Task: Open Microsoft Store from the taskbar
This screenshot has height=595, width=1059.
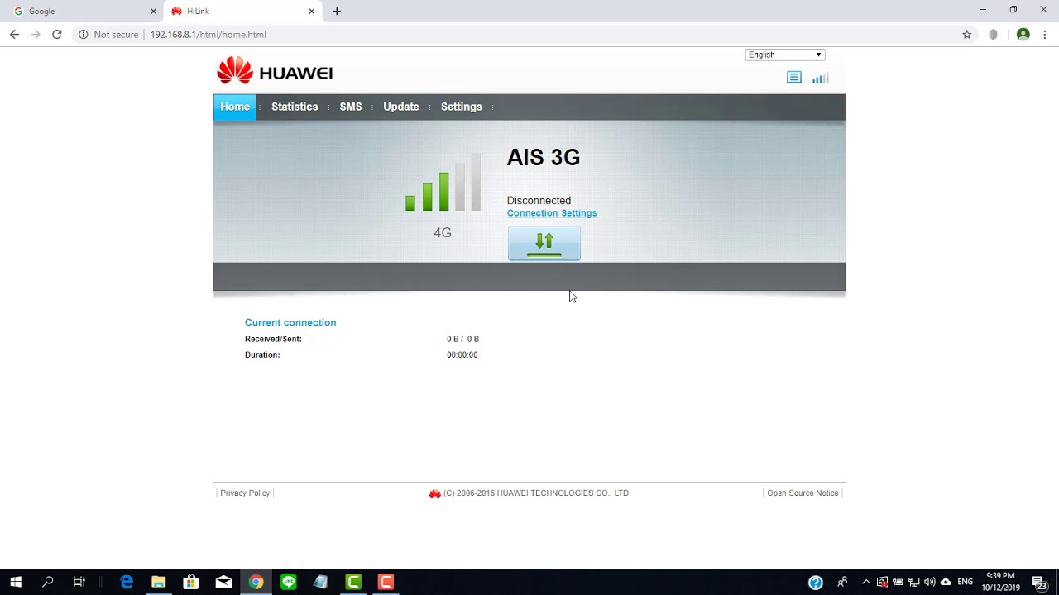Action: (191, 582)
